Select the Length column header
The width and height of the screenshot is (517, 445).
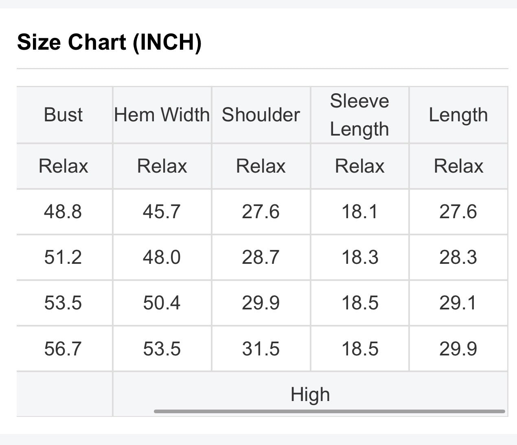point(458,115)
